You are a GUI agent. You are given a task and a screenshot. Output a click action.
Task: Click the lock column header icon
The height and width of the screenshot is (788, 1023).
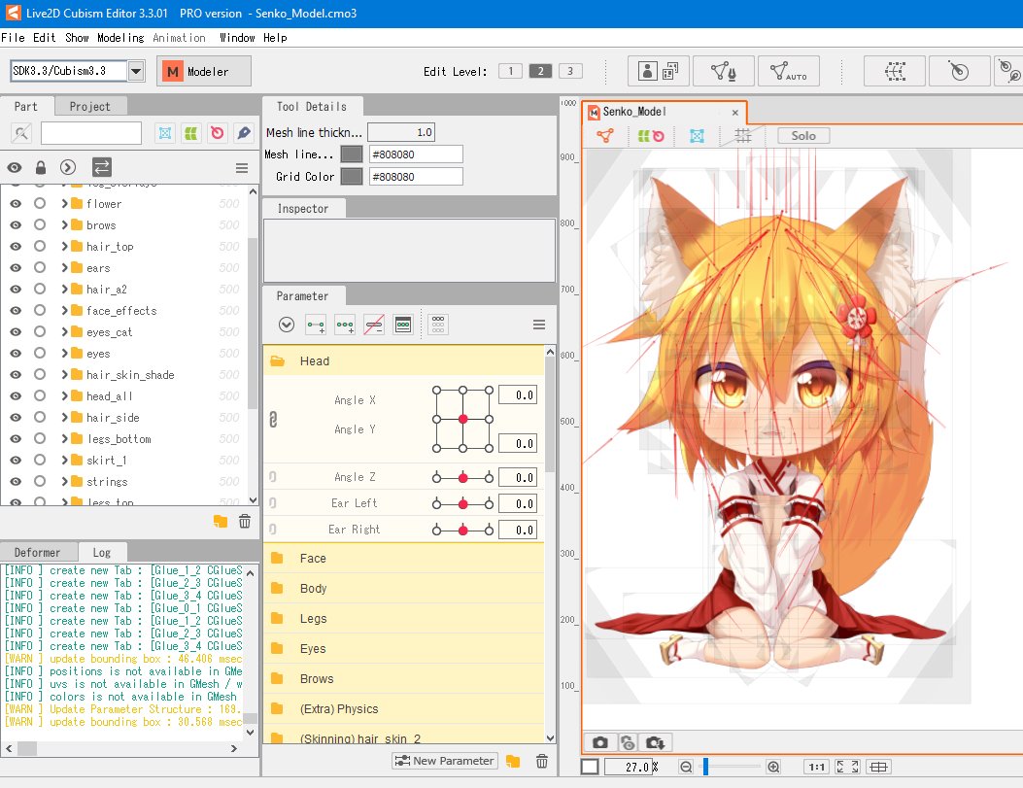[x=41, y=168]
